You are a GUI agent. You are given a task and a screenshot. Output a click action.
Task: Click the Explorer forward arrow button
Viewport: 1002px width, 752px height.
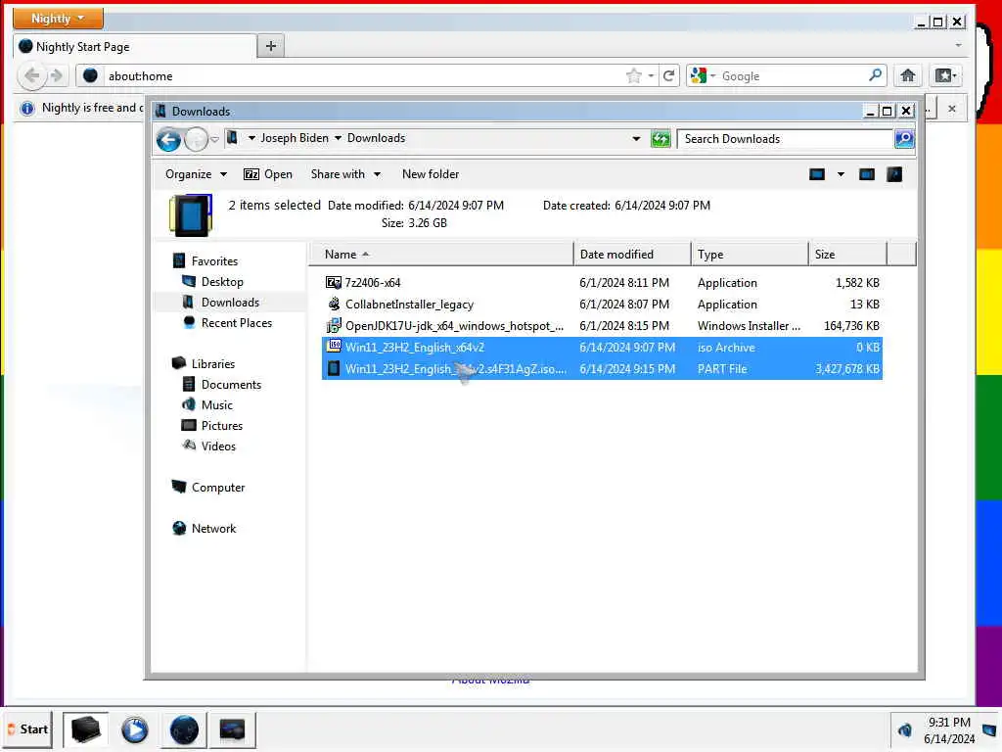click(x=196, y=139)
